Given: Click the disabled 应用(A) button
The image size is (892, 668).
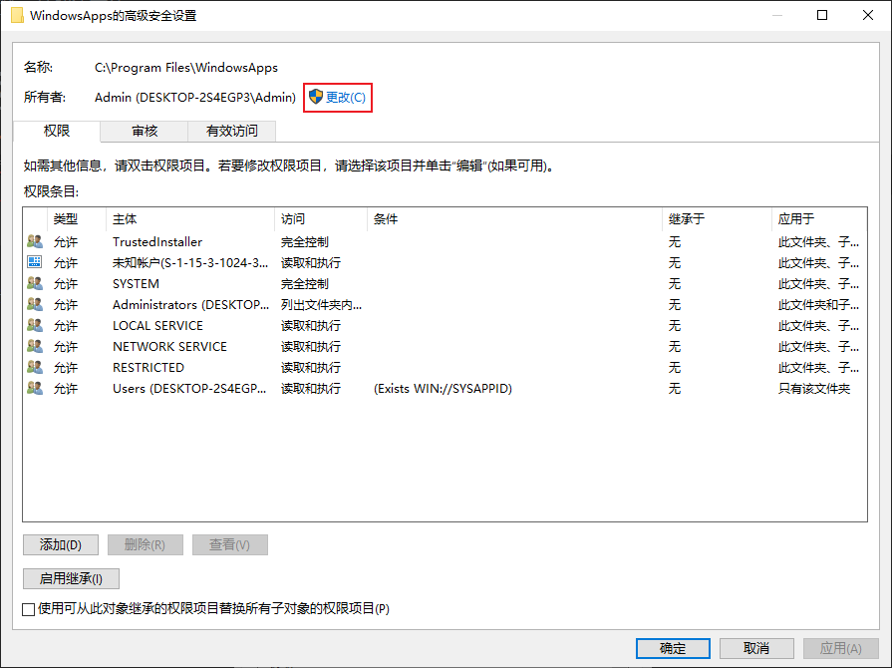Looking at the screenshot, I should click(840, 648).
